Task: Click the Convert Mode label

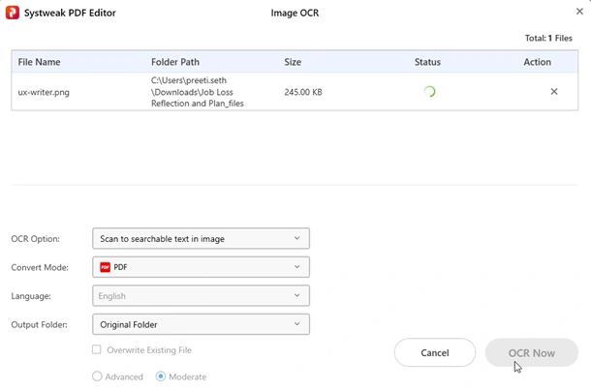Action: pos(40,267)
